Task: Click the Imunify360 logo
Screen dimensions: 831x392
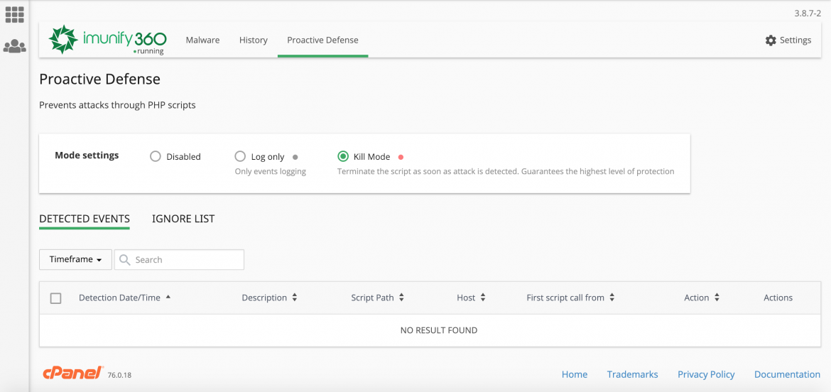Action: [x=107, y=40]
